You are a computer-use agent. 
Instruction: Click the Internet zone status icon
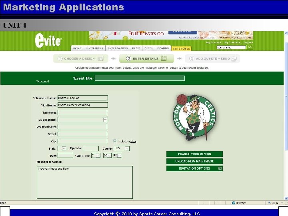coord(234,203)
